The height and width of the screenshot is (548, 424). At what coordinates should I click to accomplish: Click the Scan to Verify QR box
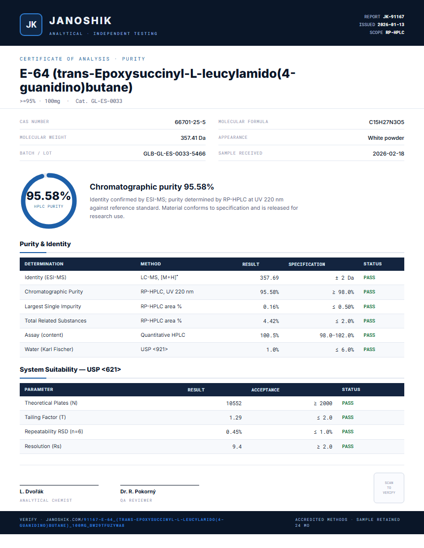pyautogui.click(x=389, y=488)
